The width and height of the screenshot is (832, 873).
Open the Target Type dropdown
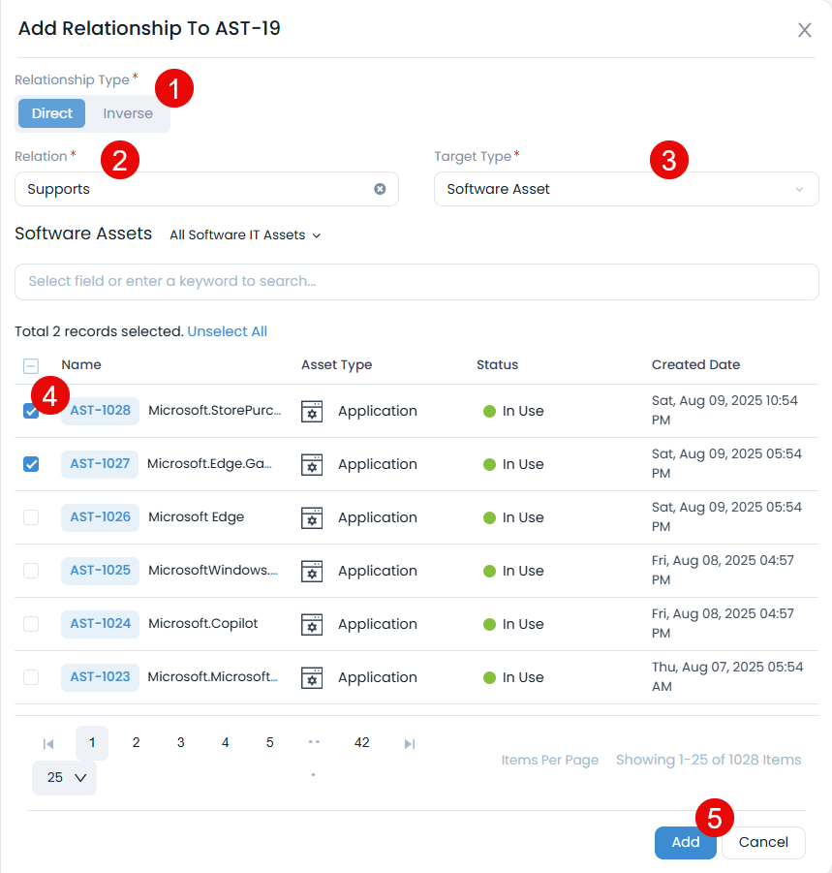[x=626, y=189]
